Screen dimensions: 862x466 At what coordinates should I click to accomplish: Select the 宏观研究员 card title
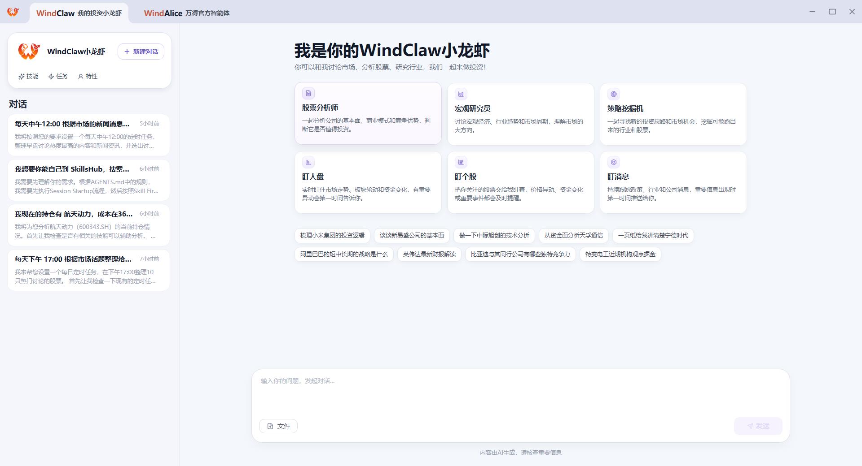click(473, 108)
